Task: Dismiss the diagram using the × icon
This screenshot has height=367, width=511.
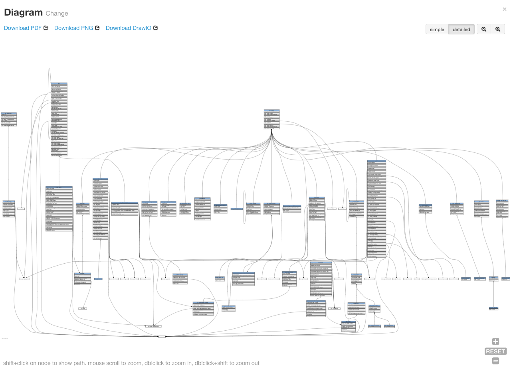Action: pyautogui.click(x=504, y=9)
